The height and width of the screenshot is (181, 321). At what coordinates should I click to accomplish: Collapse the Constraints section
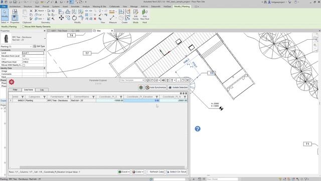[x=45, y=50]
